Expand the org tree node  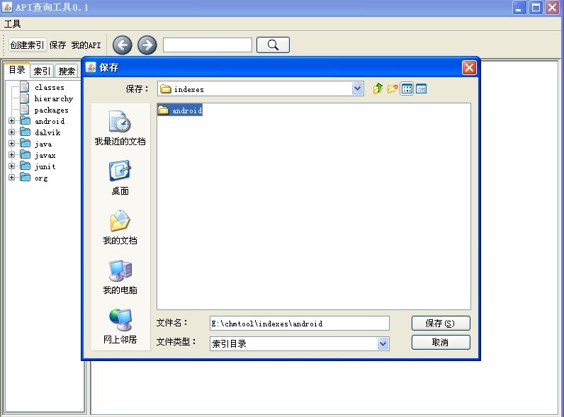(12, 178)
